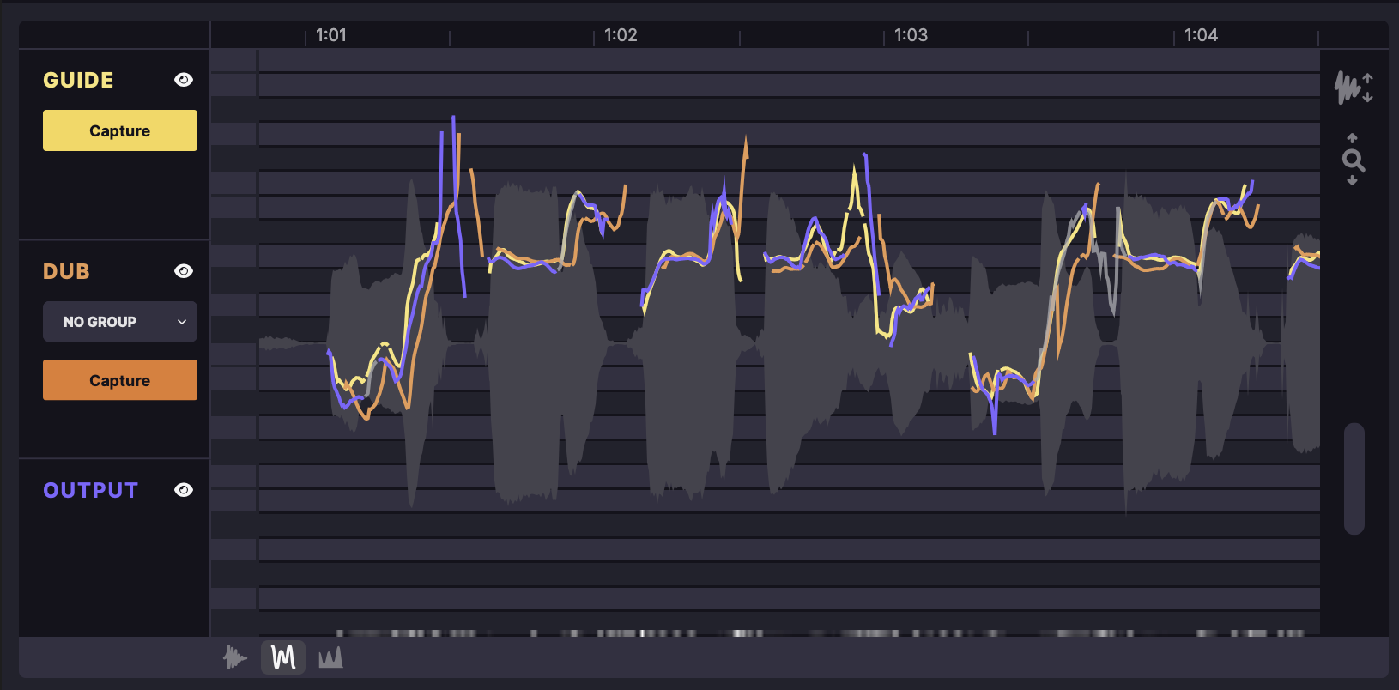This screenshot has width=1399, height=690.
Task: Click the magnifying glass zoom icon
Action: (1353, 160)
